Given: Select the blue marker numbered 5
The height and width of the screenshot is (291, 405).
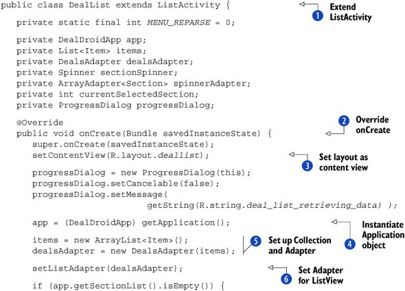Looking at the screenshot, I should coord(255,241).
